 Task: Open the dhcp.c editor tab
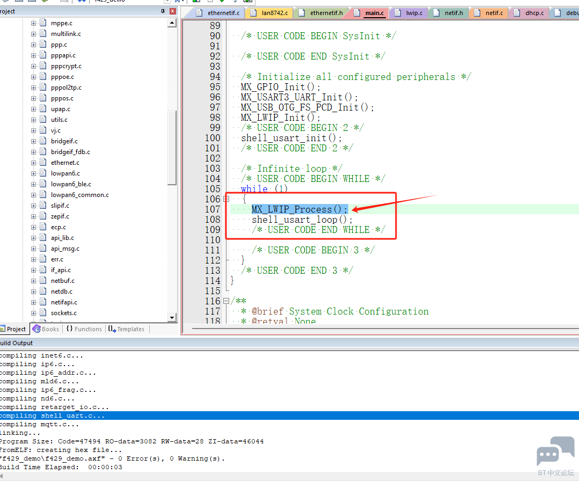point(529,13)
